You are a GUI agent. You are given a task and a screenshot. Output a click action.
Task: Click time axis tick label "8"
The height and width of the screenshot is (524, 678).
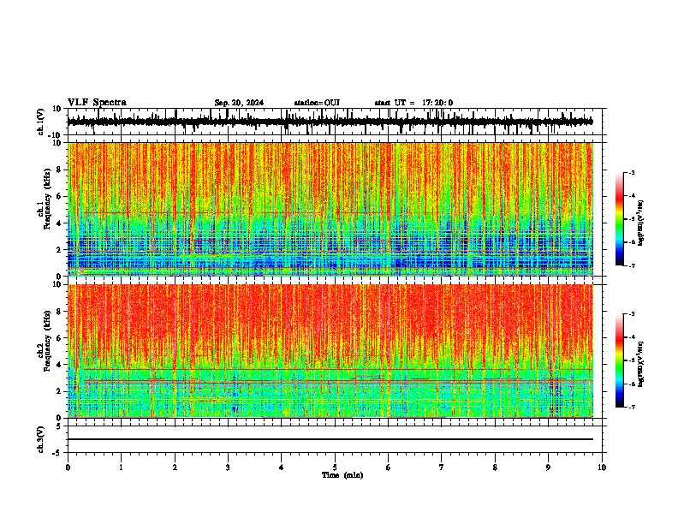pyautogui.click(x=495, y=467)
